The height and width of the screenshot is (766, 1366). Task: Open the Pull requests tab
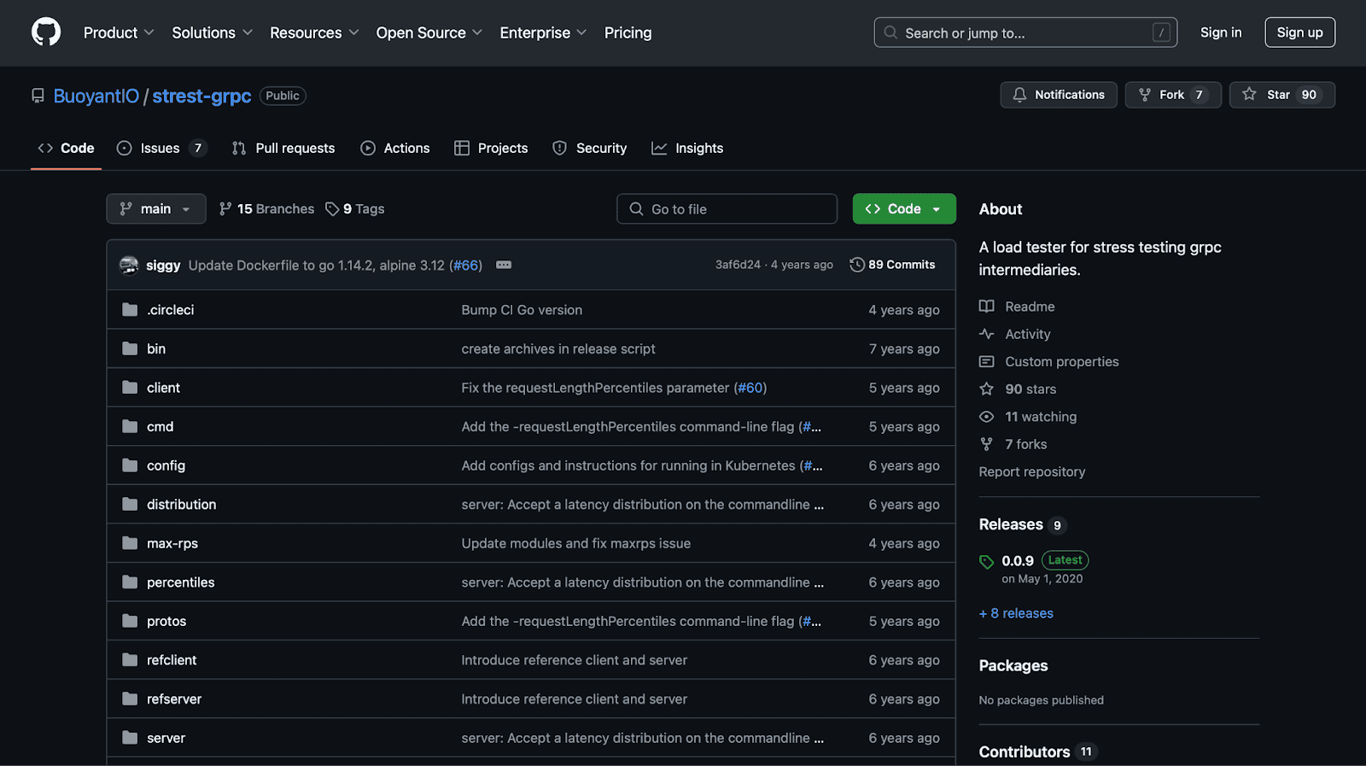(x=283, y=148)
